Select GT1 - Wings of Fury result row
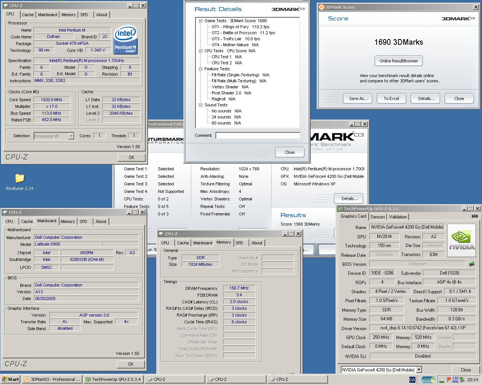This screenshot has width=482, height=385. coord(240,27)
